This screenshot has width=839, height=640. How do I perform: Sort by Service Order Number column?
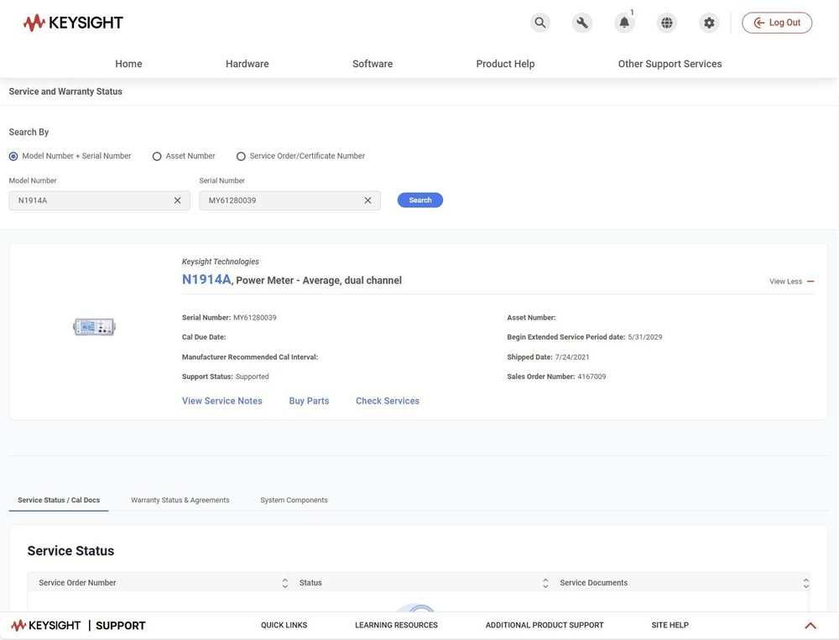(284, 583)
